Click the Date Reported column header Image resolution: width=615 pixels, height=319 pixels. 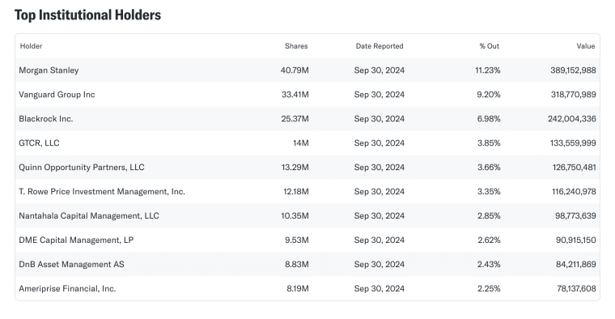coord(380,46)
